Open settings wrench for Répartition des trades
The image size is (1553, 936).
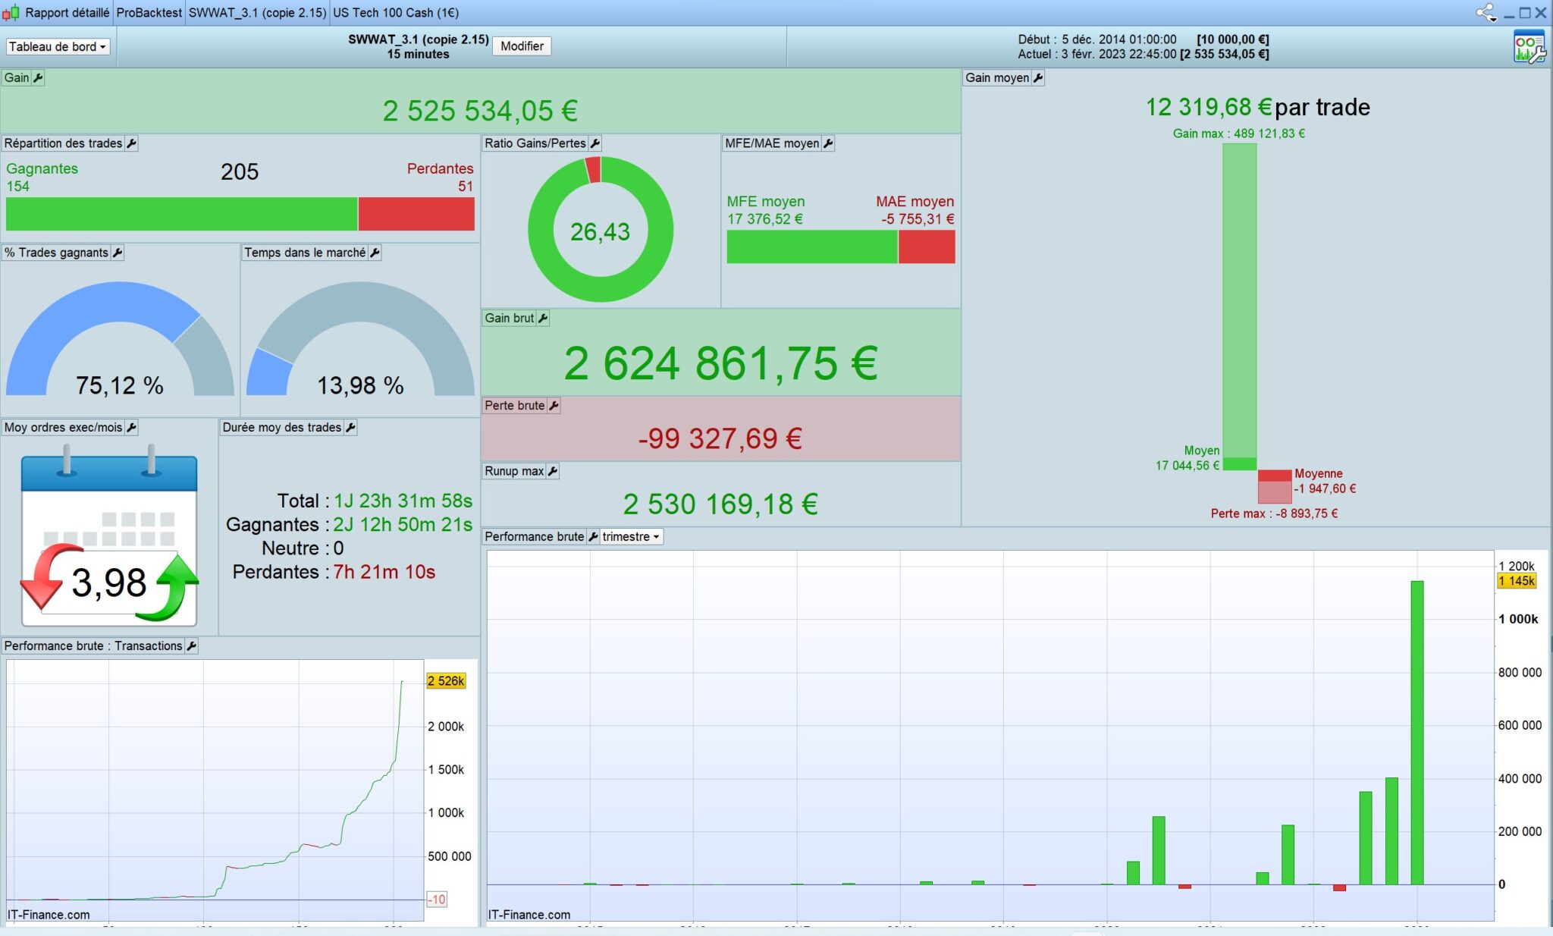[x=131, y=143]
